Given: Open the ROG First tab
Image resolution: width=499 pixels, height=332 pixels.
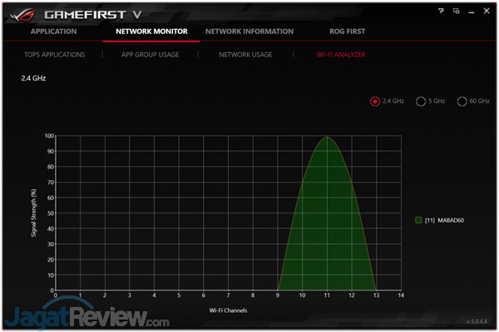Looking at the screenshot, I should [x=348, y=32].
